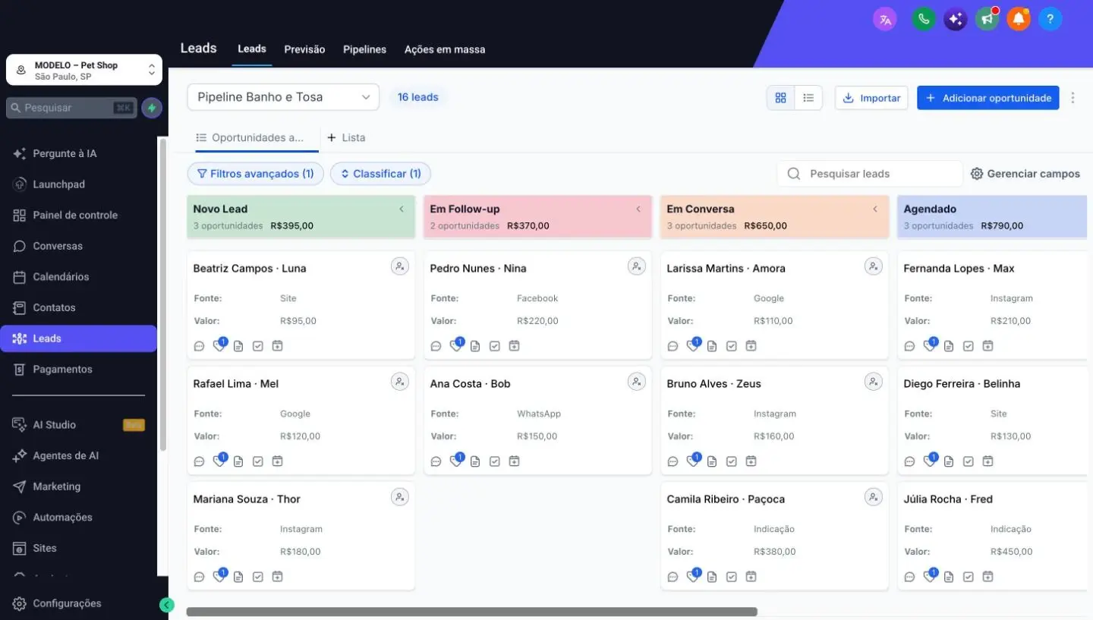The width and height of the screenshot is (1093, 620).
Task: Click tag icon on Bruno Alves card
Action: click(693, 461)
